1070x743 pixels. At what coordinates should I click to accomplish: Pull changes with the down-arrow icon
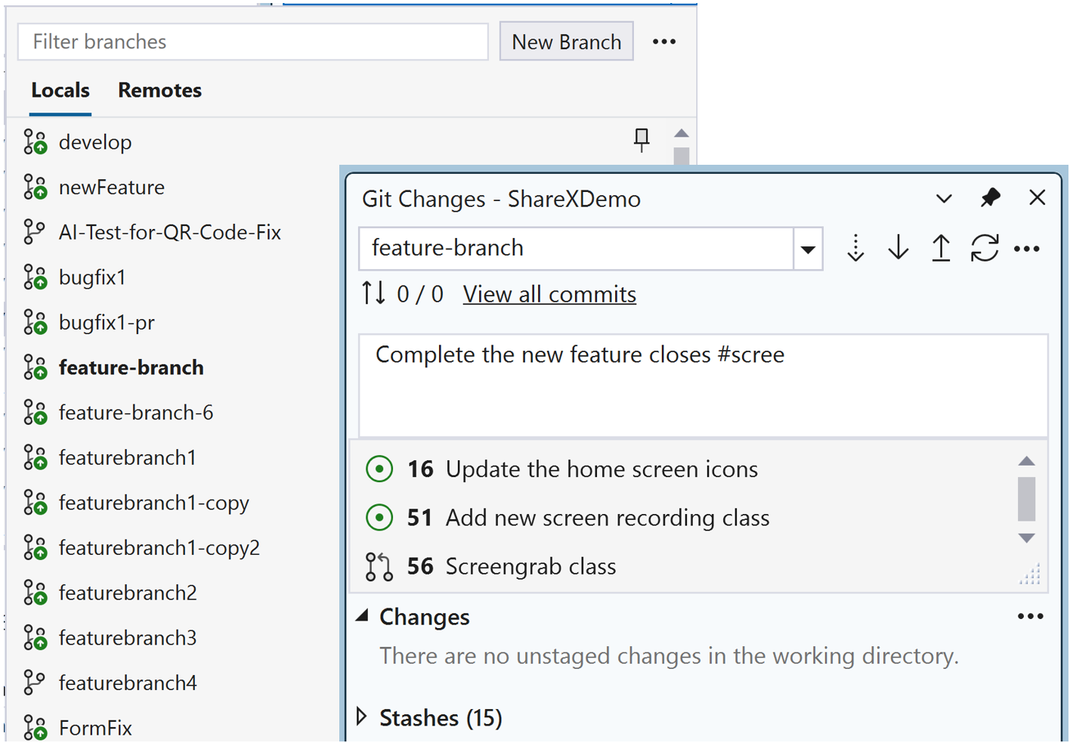(x=898, y=248)
